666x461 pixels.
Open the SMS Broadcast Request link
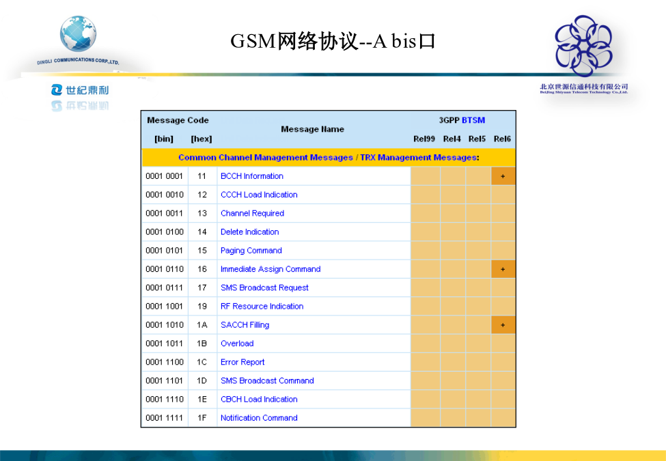tap(264, 288)
